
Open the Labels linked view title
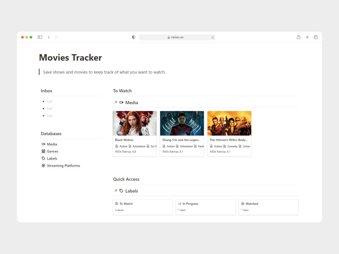(132, 191)
